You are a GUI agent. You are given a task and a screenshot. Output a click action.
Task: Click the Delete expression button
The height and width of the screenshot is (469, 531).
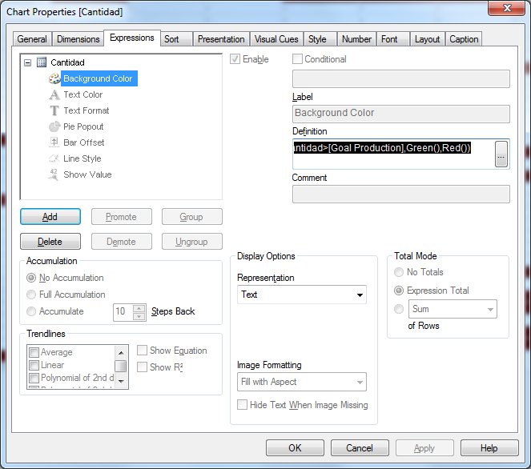(x=50, y=242)
